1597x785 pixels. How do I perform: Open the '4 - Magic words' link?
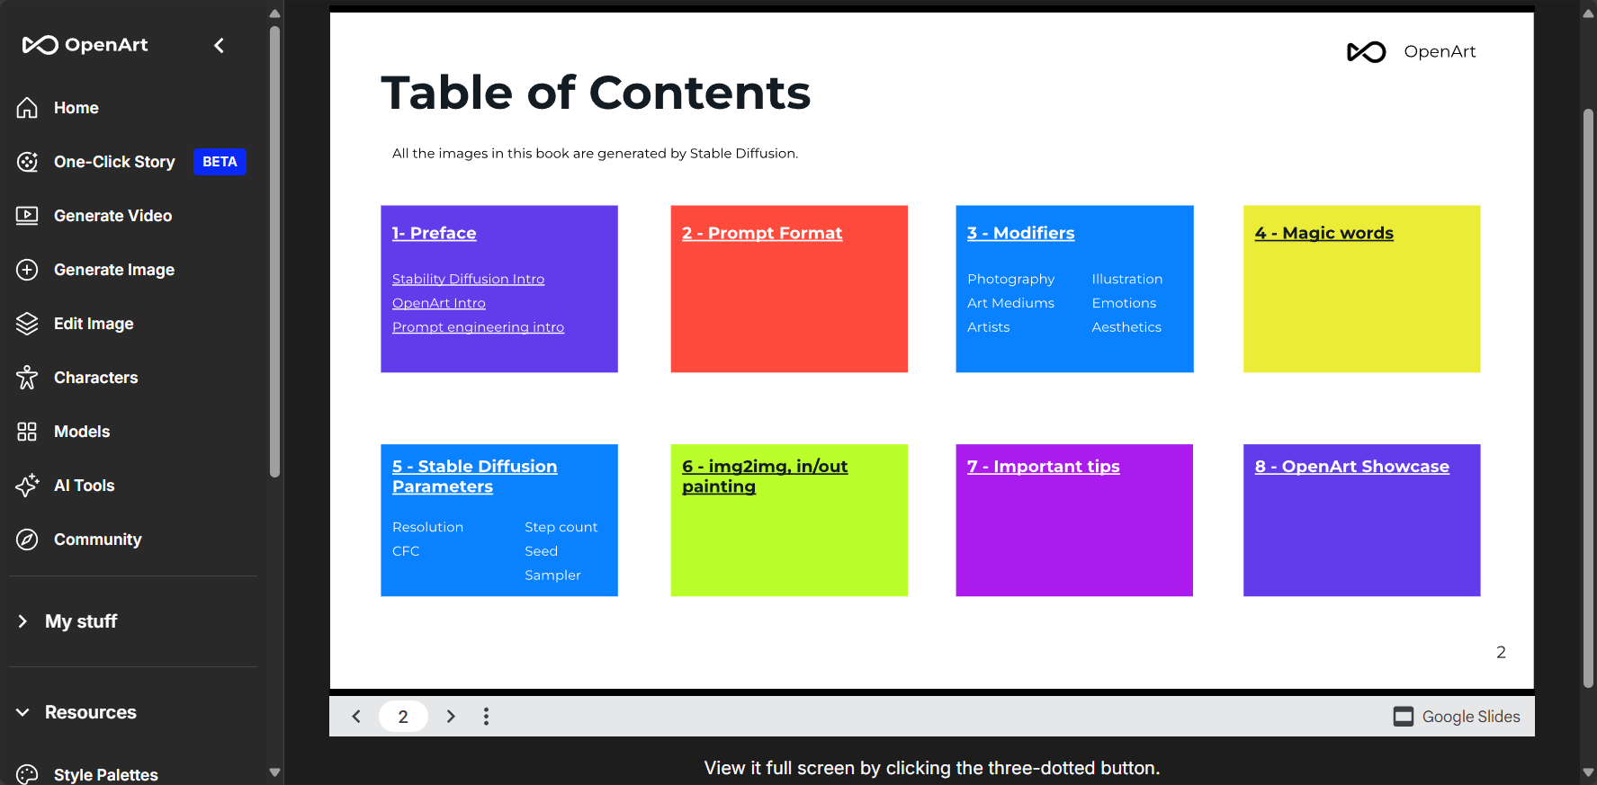tap(1323, 233)
